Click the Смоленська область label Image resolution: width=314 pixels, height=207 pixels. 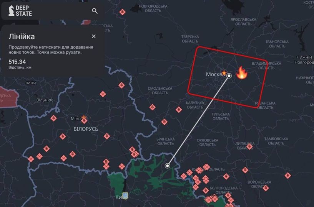[160, 90]
